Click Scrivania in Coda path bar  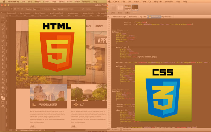point(133,17)
